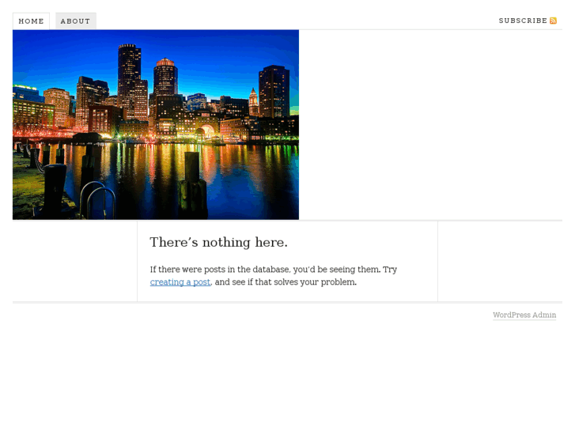Select the heading 'There's nothing here.'

[x=218, y=243]
